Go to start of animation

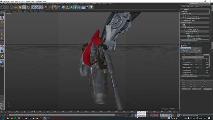point(126,115)
